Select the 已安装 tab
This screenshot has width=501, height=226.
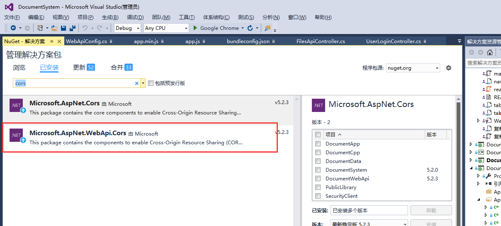point(49,68)
